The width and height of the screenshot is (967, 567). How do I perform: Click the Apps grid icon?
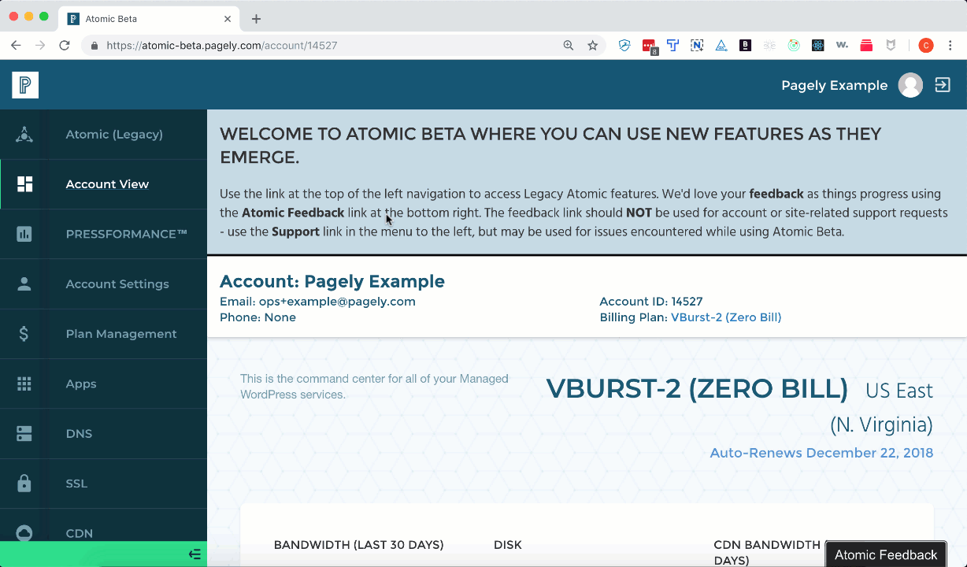[x=24, y=384]
